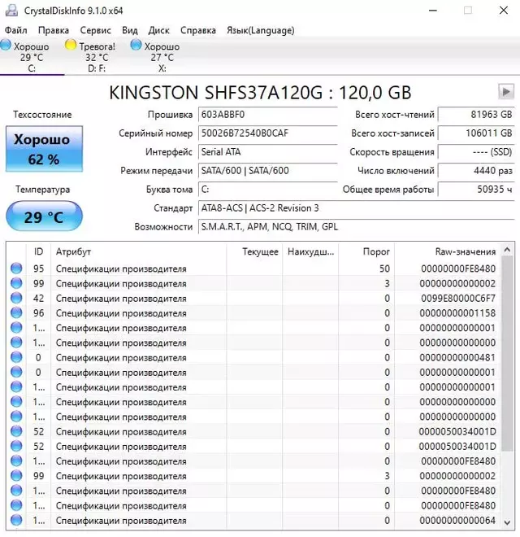The height and width of the screenshot is (537, 520).
Task: Select the raw value 0000000000481
Action: click(x=457, y=357)
